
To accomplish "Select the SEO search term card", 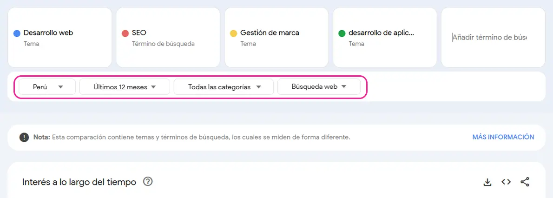I will coord(168,37).
